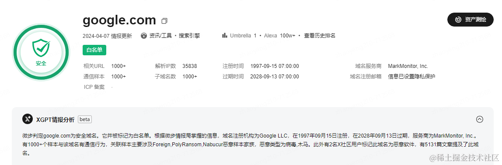Click the ICP 备案 label
This screenshot has height=165, width=502.
pos(94,87)
